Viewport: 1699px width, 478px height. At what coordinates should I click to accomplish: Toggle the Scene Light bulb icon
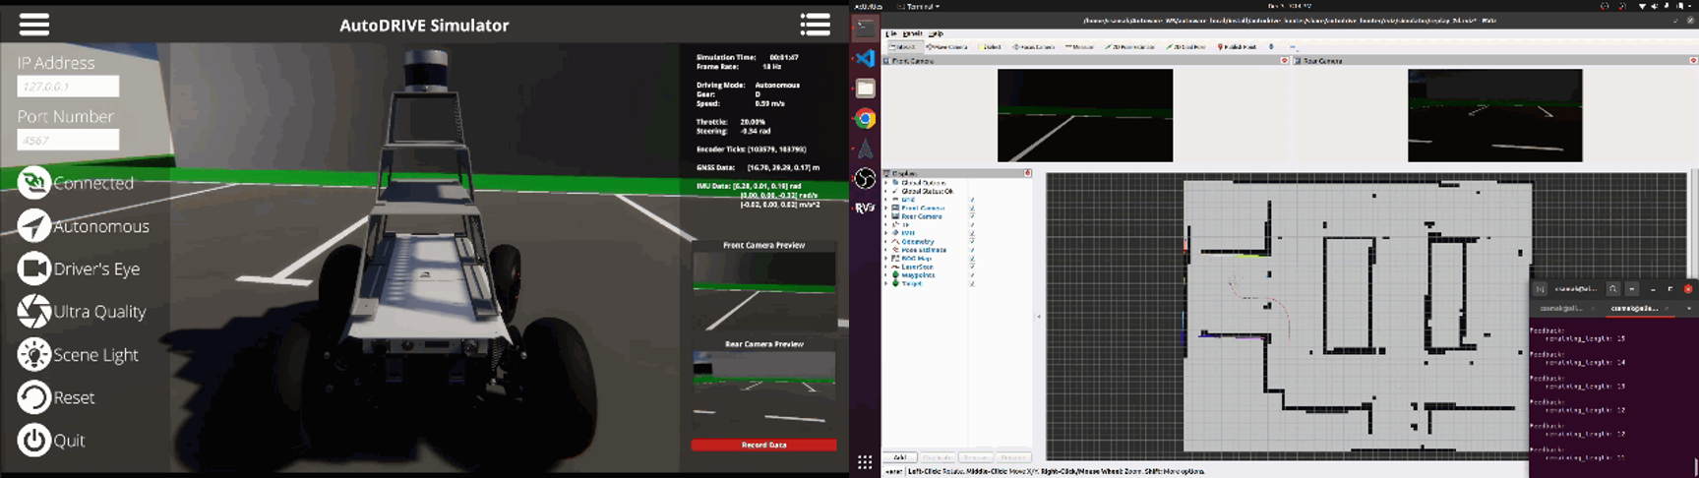point(33,355)
